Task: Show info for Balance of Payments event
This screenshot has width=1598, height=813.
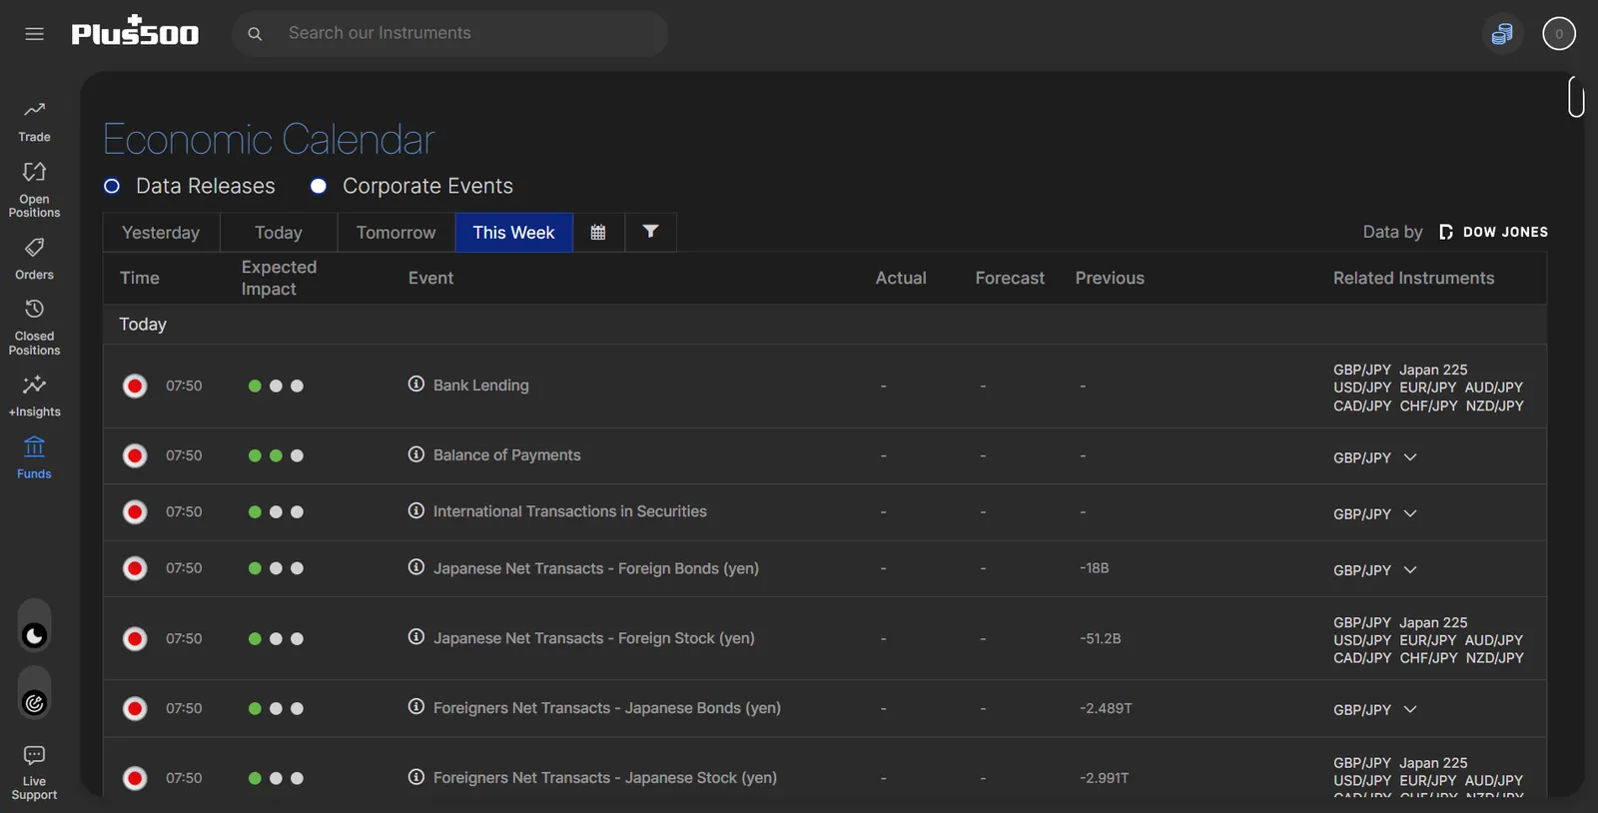Action: click(416, 454)
